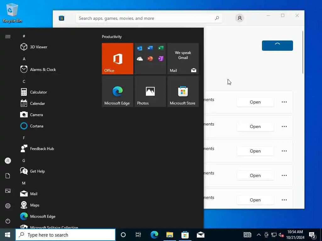The height and width of the screenshot is (241, 322).
Task: Select the F letter group header
Action: (x=24, y=138)
